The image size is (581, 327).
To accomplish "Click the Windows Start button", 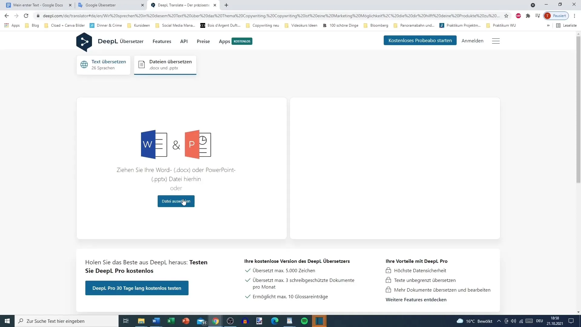I will click(x=7, y=321).
